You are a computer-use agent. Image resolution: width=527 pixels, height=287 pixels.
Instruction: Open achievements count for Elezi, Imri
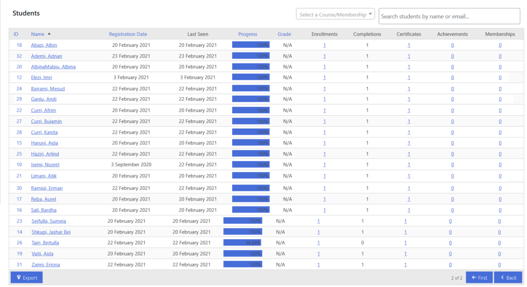coord(452,78)
